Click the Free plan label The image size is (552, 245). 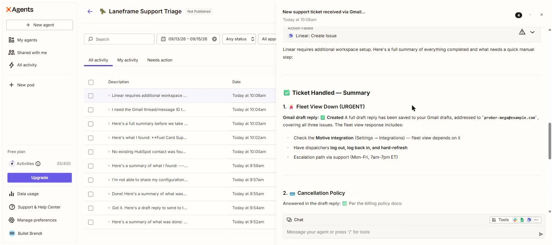pyautogui.click(x=16, y=152)
